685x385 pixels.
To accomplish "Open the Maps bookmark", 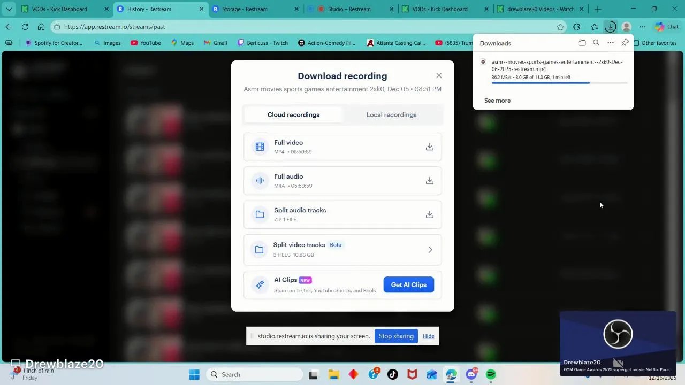I will [182, 43].
